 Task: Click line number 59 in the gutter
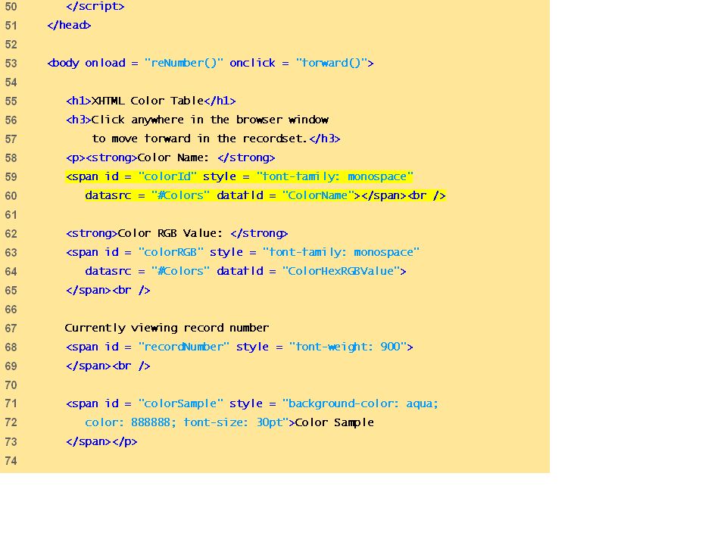(x=11, y=177)
